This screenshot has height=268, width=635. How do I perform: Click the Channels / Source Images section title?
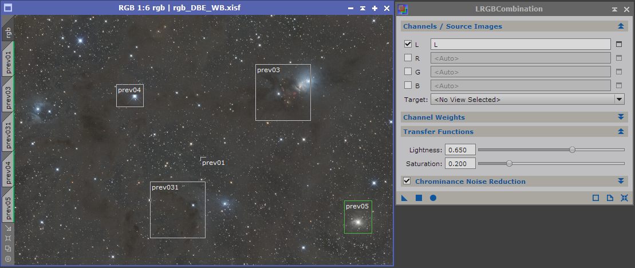point(453,26)
